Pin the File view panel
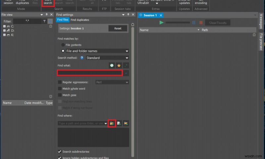This screenshot has width=265, height=159. (46, 15)
